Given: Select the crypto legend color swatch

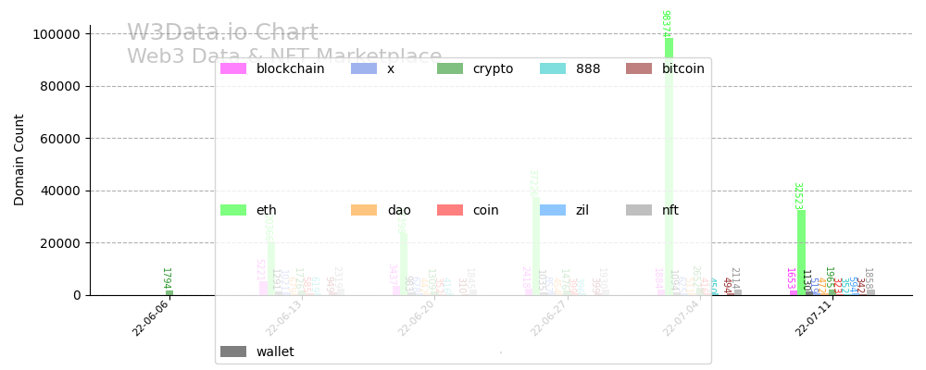Looking at the screenshot, I should click(450, 68).
